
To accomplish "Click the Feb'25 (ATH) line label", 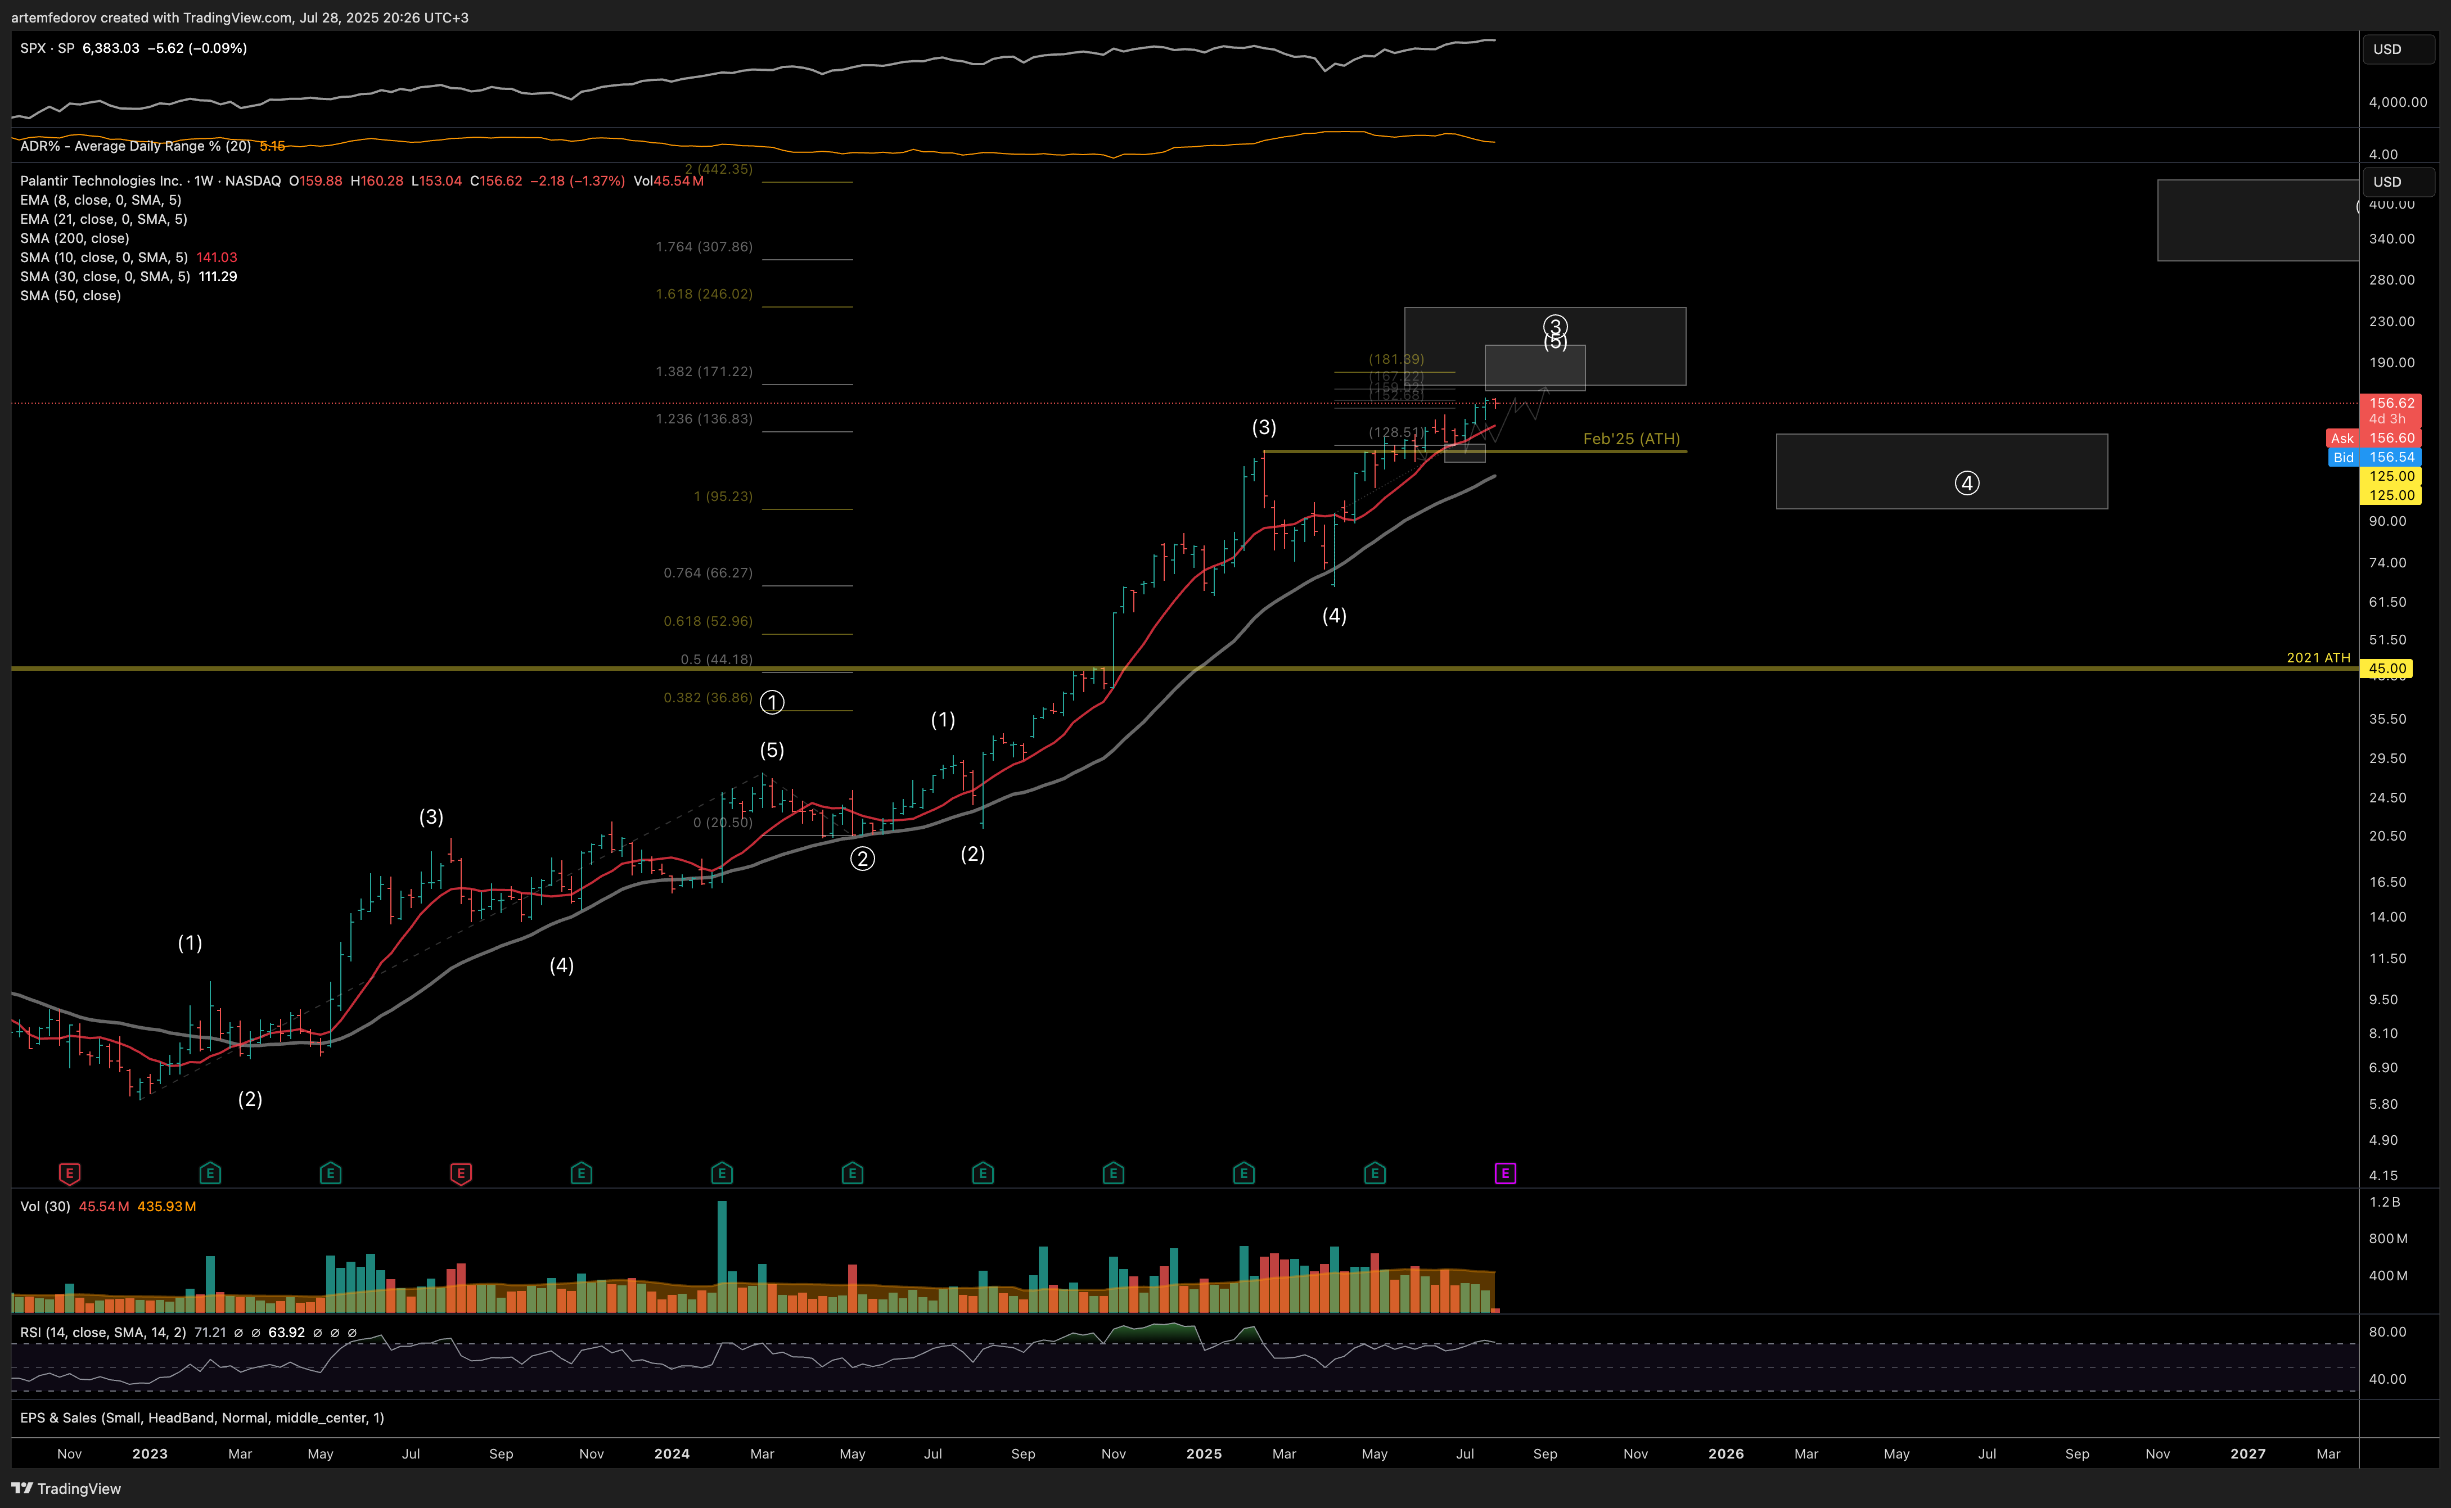I will click(1631, 439).
